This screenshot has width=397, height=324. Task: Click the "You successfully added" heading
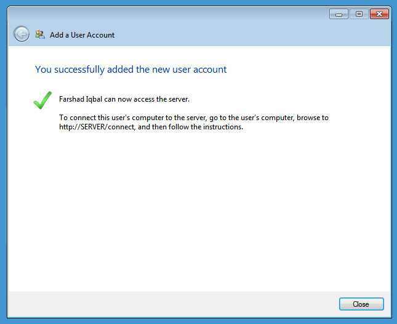[130, 70]
